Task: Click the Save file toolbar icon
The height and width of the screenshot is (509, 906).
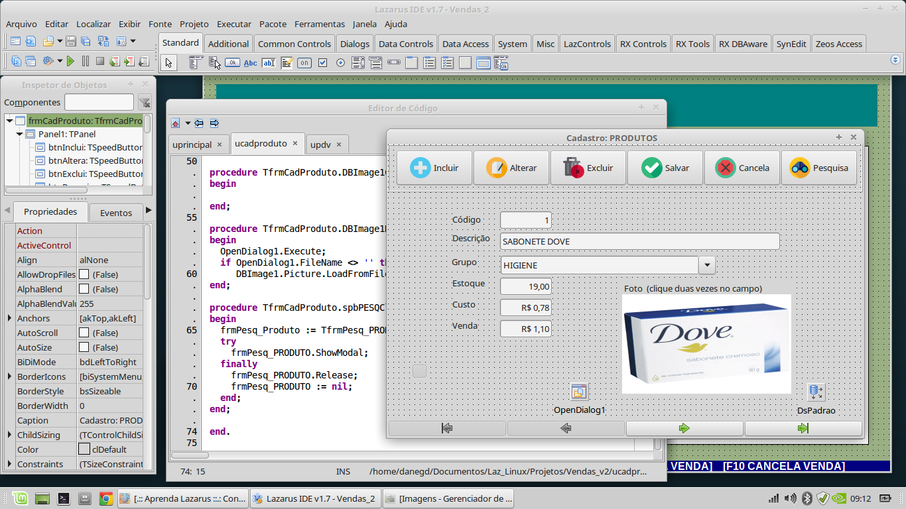Action: (x=71, y=41)
